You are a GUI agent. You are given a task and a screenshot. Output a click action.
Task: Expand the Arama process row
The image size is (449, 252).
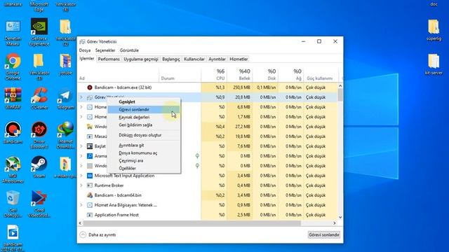tap(81, 156)
